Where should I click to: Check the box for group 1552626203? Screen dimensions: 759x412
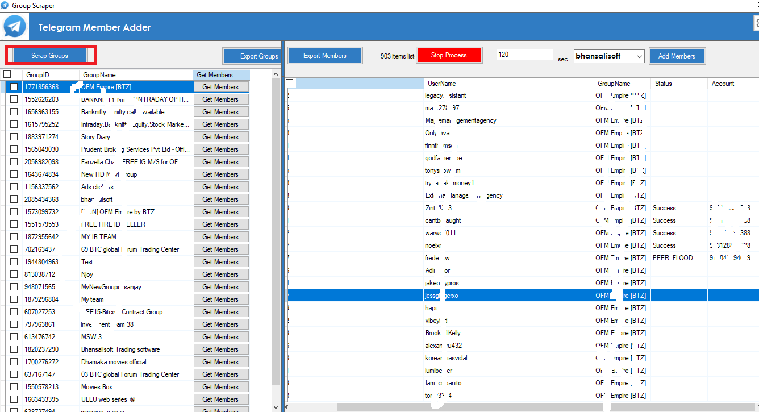tap(14, 99)
